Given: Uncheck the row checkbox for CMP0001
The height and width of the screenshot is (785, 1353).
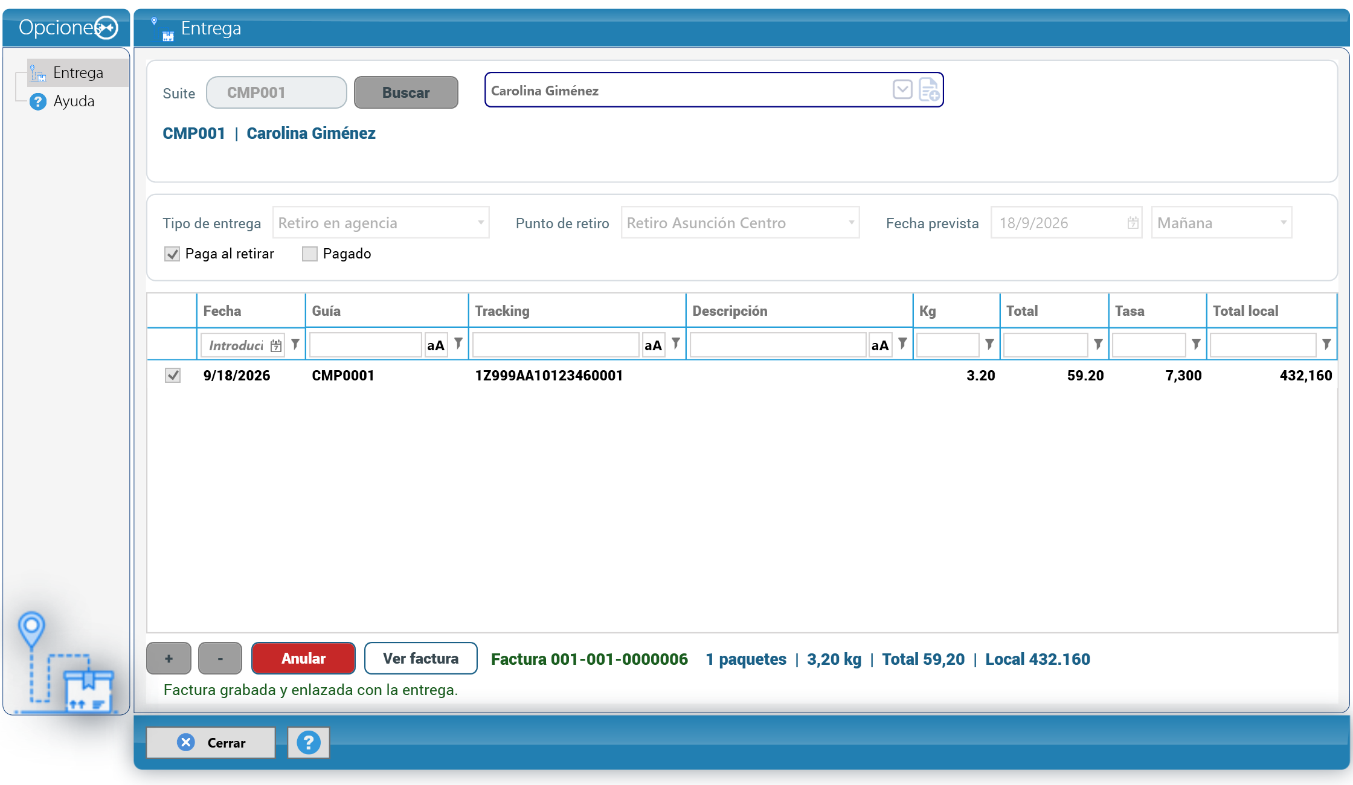Looking at the screenshot, I should pos(173,376).
